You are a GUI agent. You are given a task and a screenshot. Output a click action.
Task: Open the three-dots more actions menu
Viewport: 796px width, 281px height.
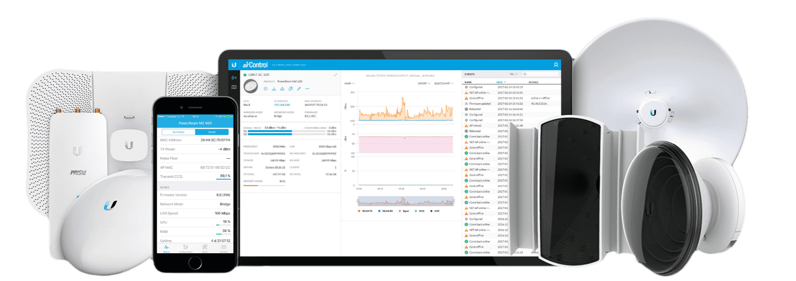pos(307,89)
